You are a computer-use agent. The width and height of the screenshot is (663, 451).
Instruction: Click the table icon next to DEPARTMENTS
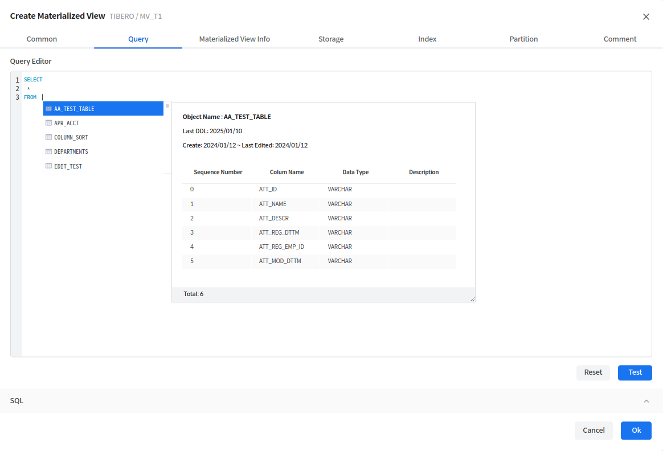(49, 151)
